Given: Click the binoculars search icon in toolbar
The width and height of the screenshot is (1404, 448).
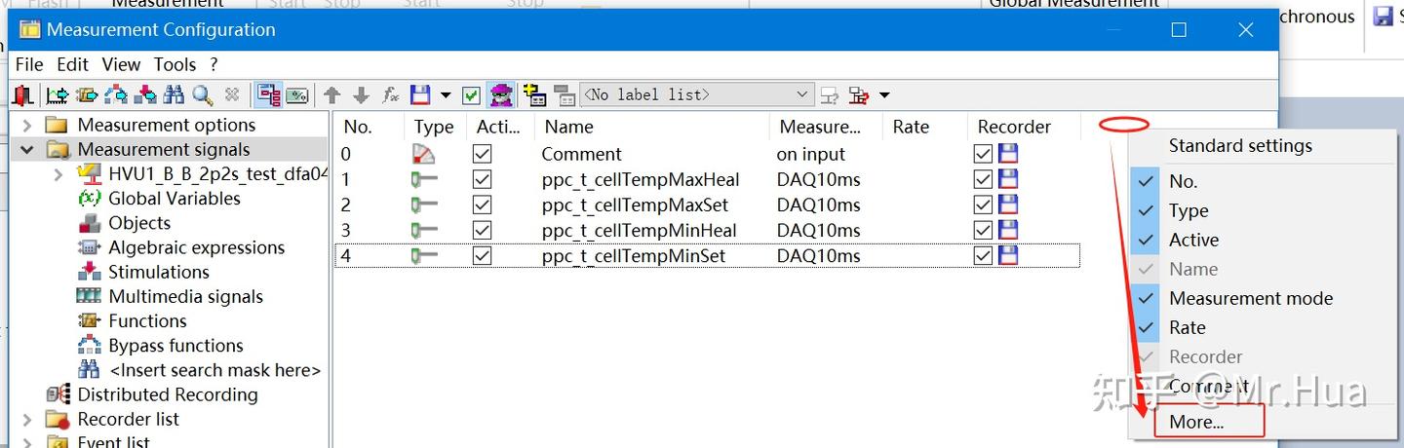Looking at the screenshot, I should (174, 94).
